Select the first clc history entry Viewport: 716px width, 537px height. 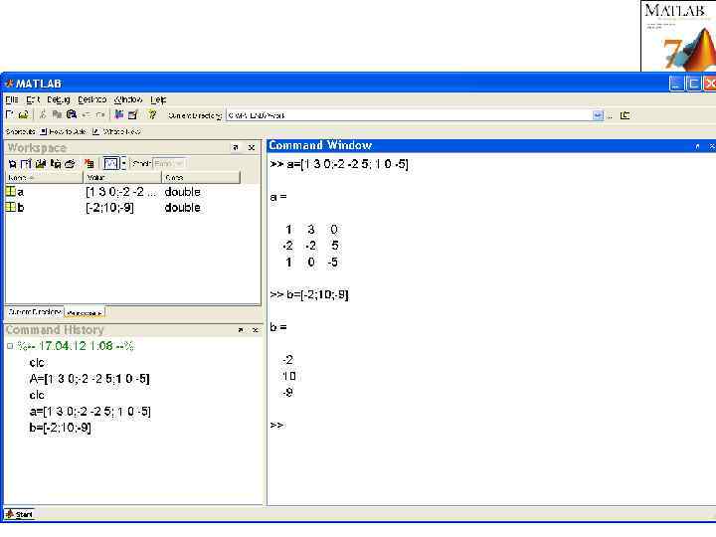37,363
